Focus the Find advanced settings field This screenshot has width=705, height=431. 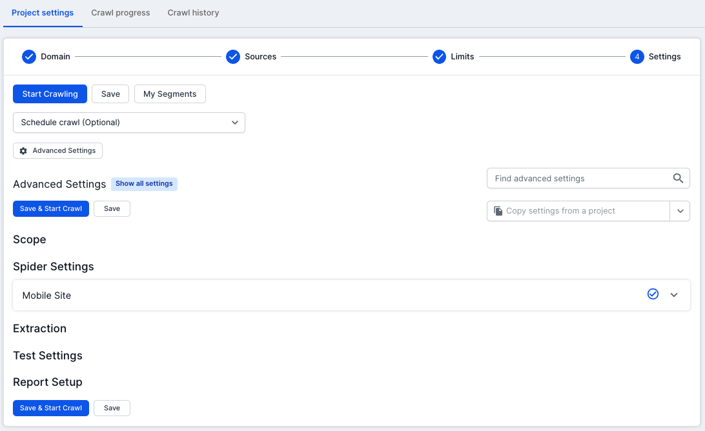coord(578,179)
